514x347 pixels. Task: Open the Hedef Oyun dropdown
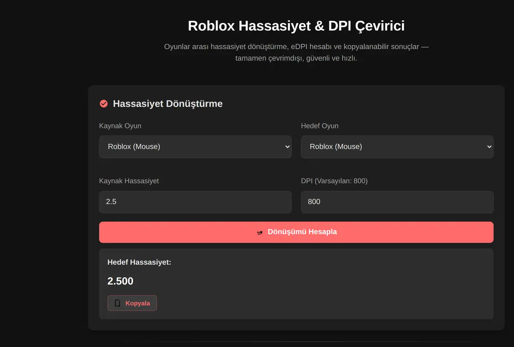pos(397,147)
